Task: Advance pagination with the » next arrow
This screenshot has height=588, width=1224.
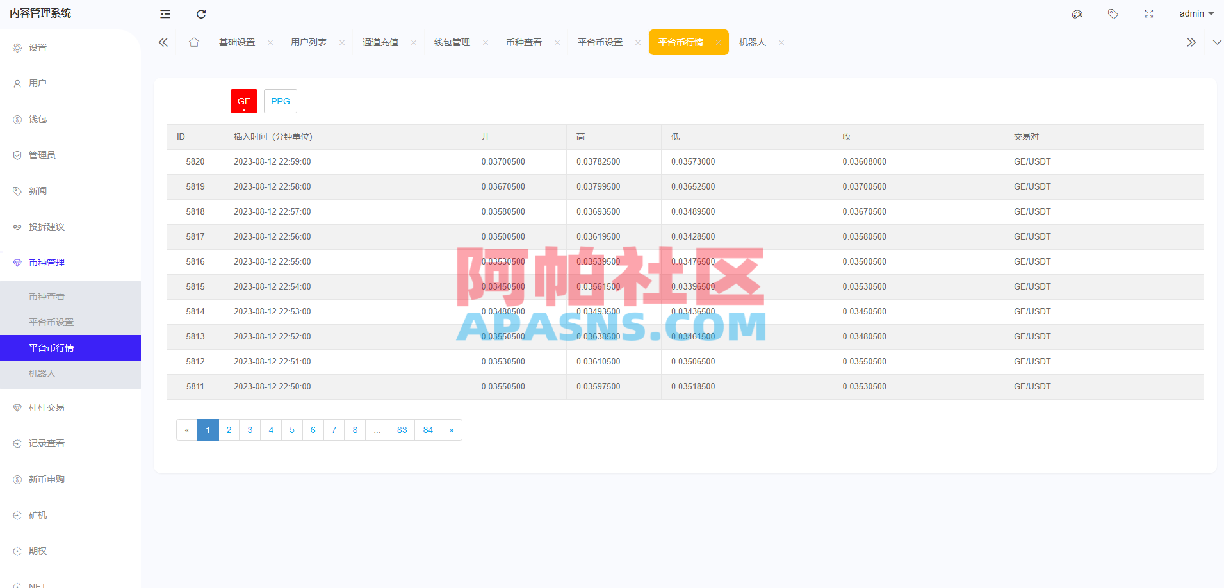Action: 452,430
